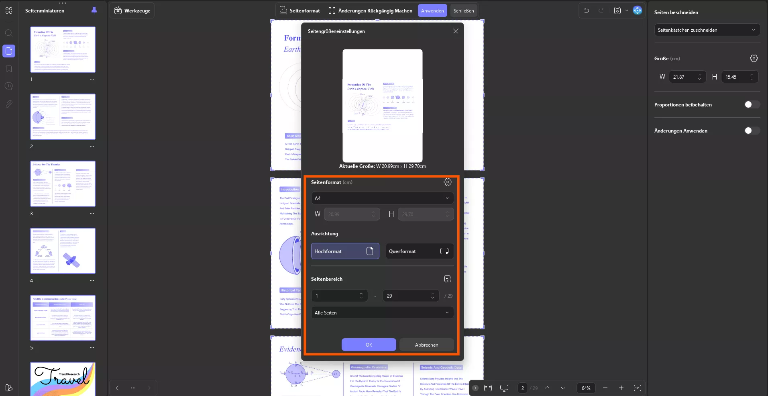Click the Größe height field 15.45
This screenshot has height=396, width=768.
click(x=739, y=77)
